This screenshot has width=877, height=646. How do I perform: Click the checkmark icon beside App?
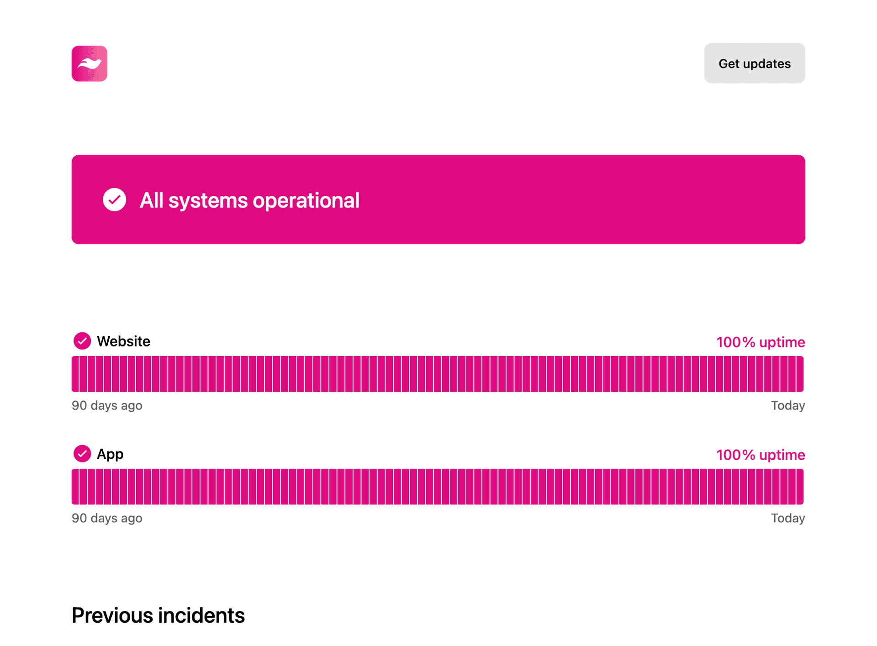pyautogui.click(x=82, y=454)
